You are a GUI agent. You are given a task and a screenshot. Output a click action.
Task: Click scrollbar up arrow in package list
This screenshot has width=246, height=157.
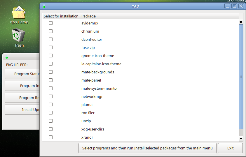(241, 22)
